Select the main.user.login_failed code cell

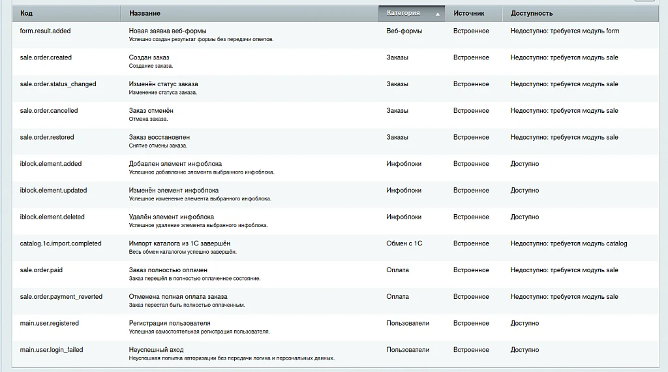coord(52,350)
